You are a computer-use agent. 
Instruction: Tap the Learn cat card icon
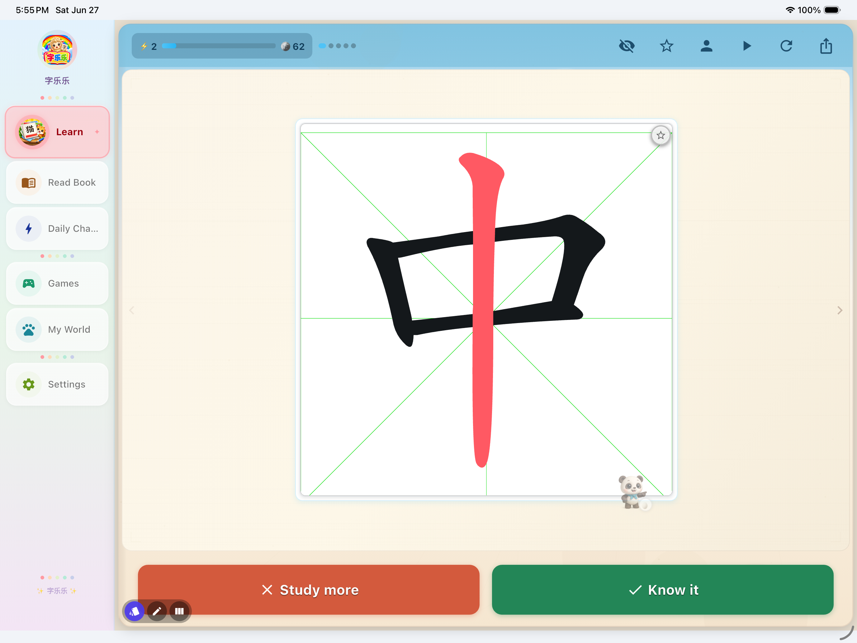click(32, 132)
